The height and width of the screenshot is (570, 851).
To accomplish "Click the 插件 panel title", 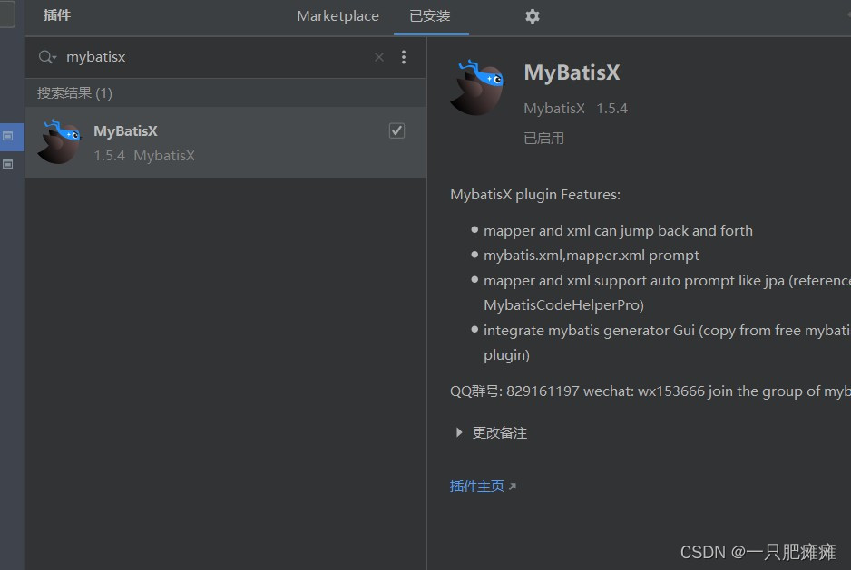I will 57,15.
